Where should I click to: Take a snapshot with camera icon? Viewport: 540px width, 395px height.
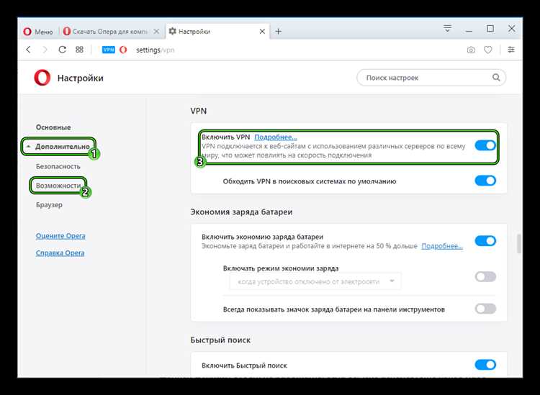point(471,50)
